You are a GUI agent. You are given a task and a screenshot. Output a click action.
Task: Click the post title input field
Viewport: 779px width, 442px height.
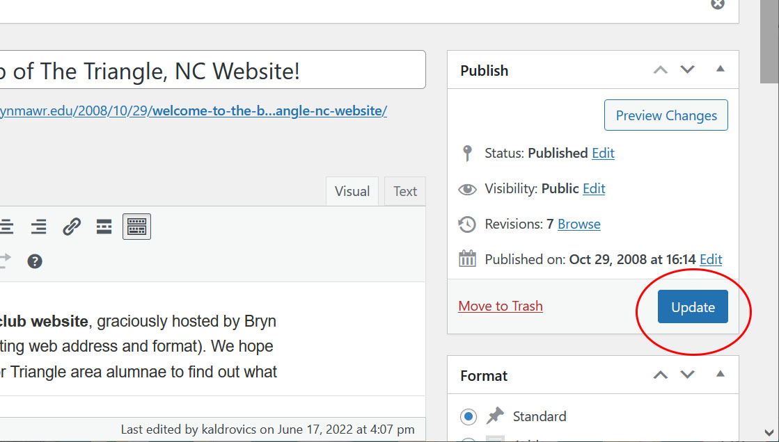pos(209,70)
